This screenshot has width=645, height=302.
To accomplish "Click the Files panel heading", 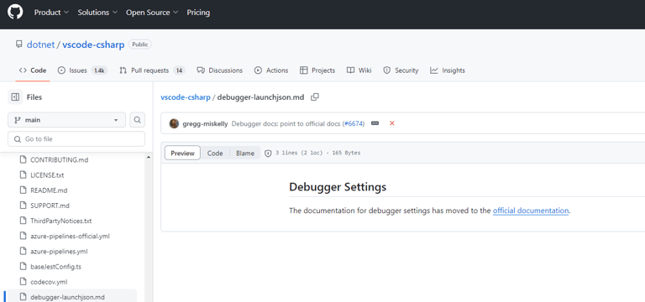I will 34,97.
